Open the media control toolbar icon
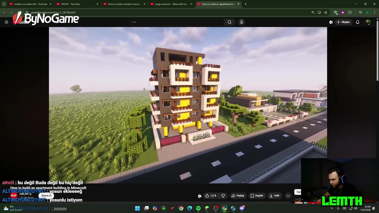Image resolution: width=379 pixels, height=213 pixels. [x=360, y=12]
